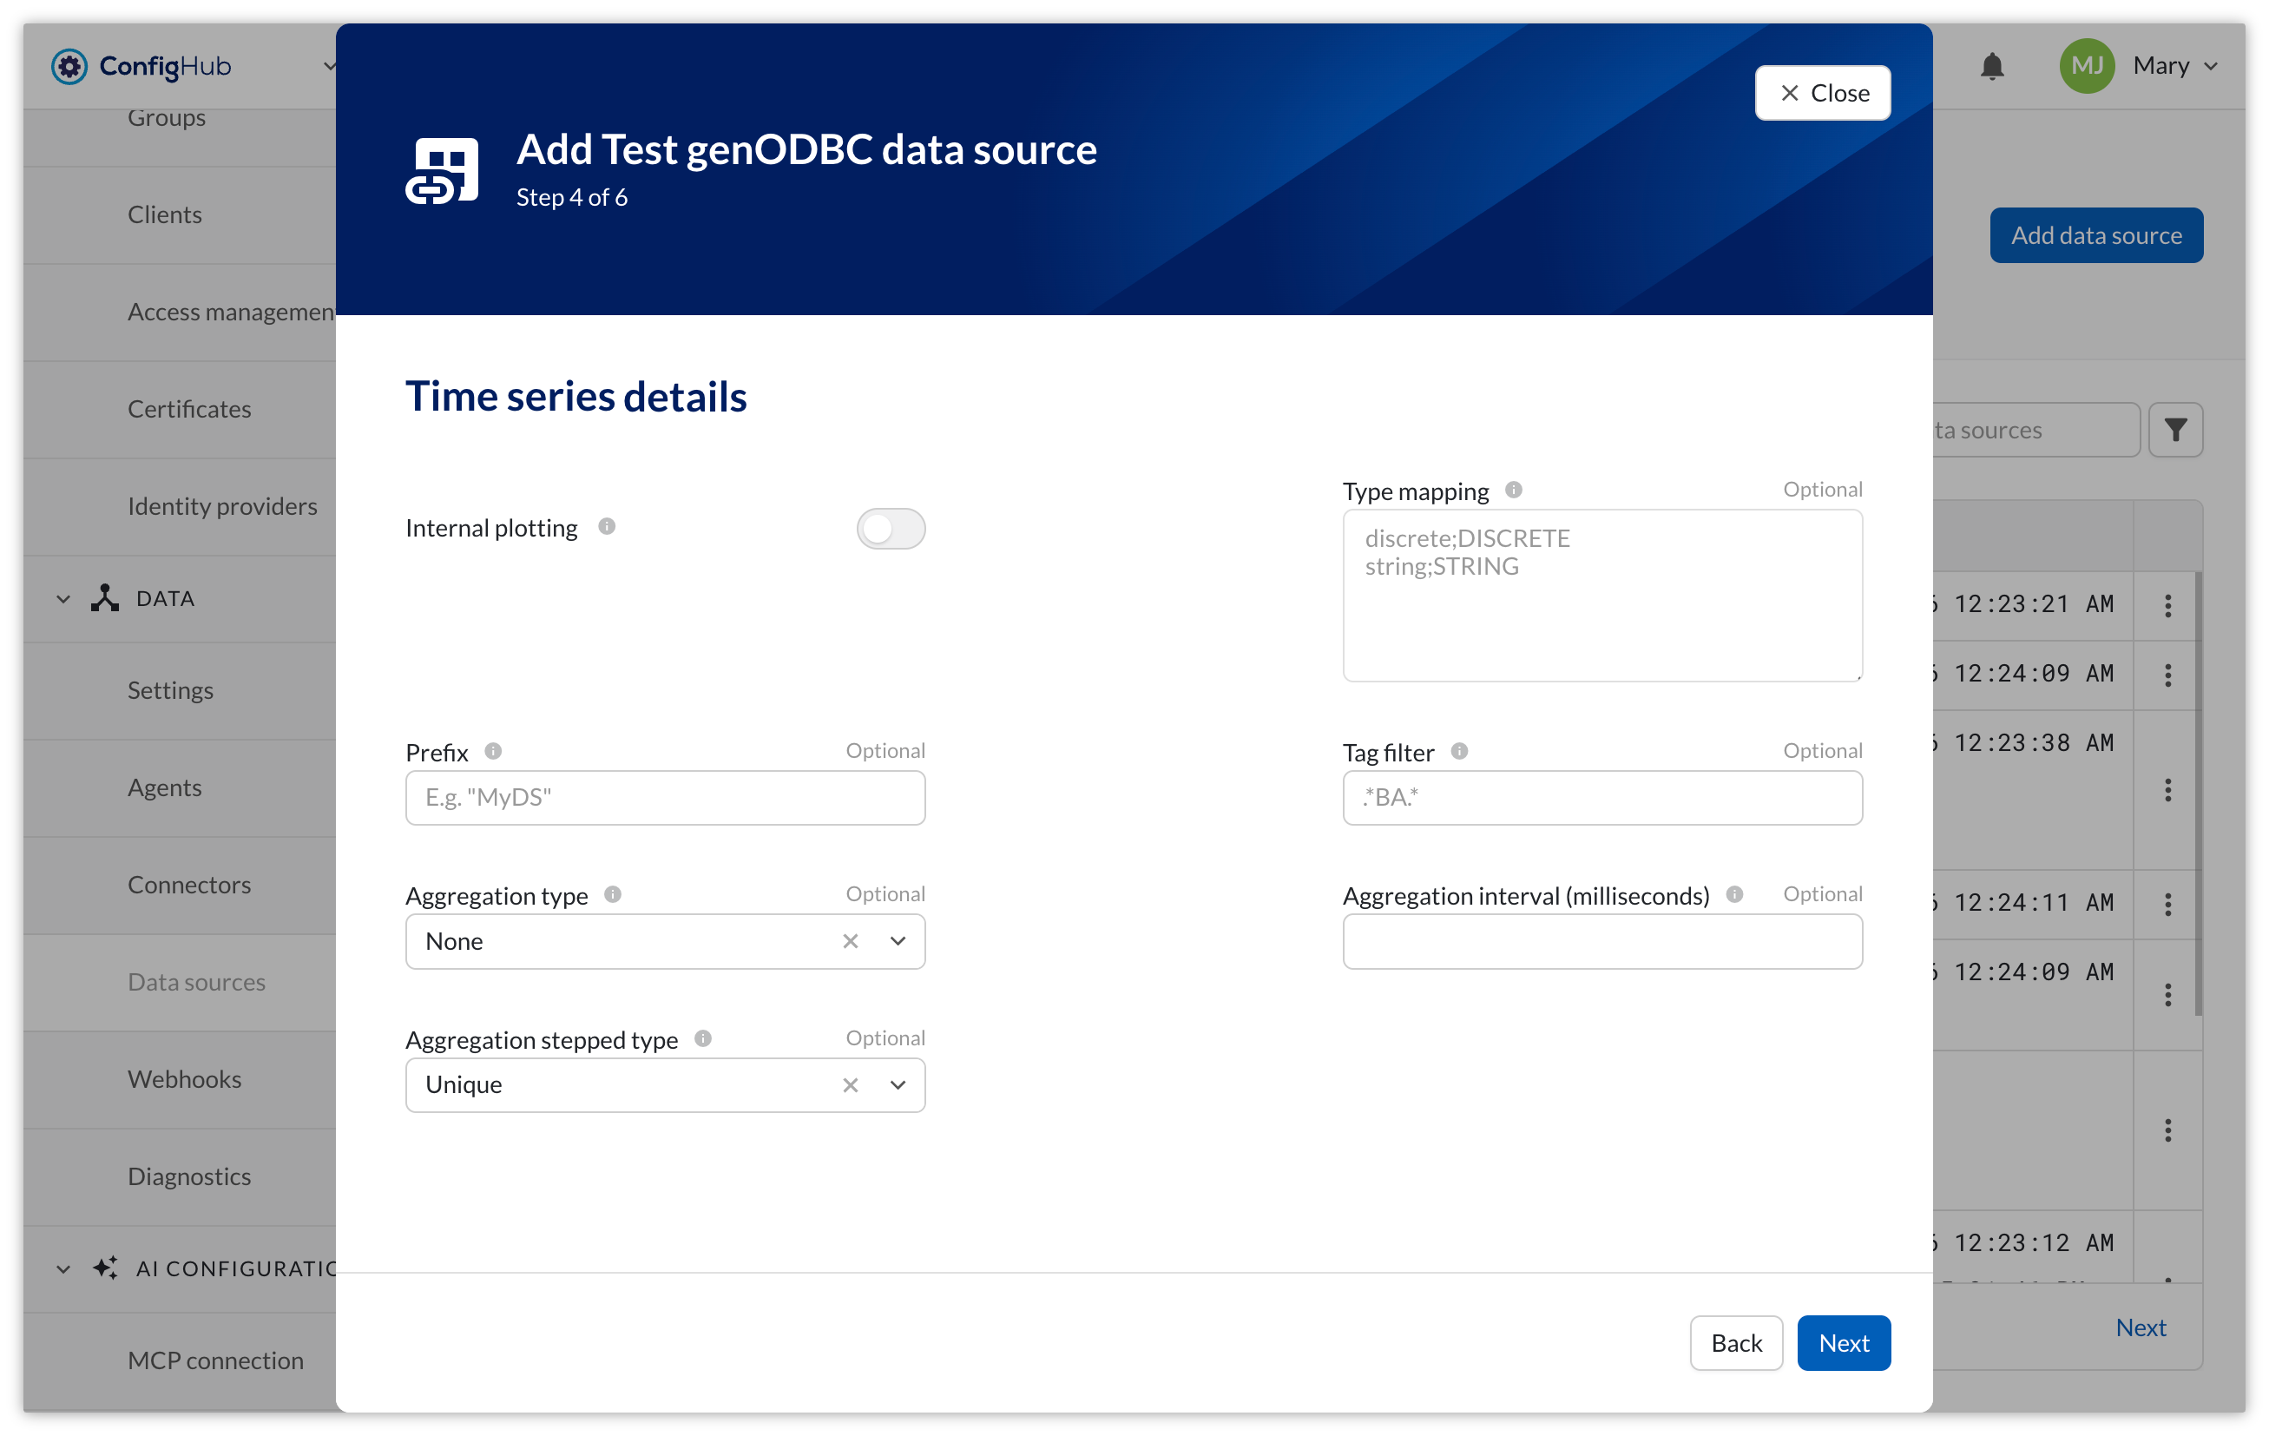Select Webhooks in the sidebar
2269x1436 pixels.
click(185, 1079)
